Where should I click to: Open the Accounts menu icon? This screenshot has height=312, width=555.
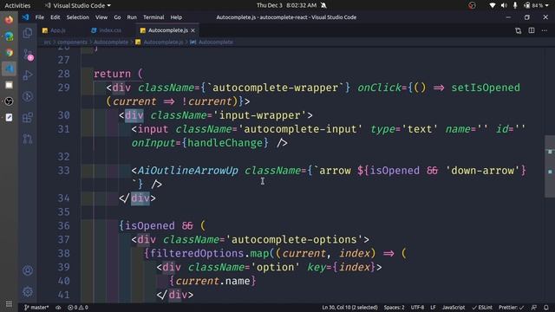28,270
